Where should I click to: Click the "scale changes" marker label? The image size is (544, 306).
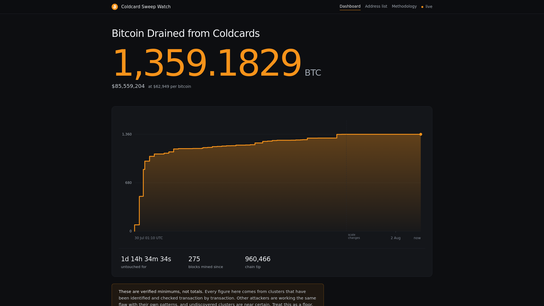click(x=354, y=237)
